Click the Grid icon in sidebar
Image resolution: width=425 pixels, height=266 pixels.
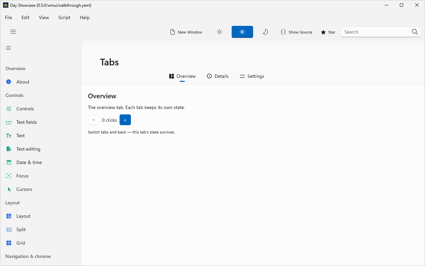point(9,243)
